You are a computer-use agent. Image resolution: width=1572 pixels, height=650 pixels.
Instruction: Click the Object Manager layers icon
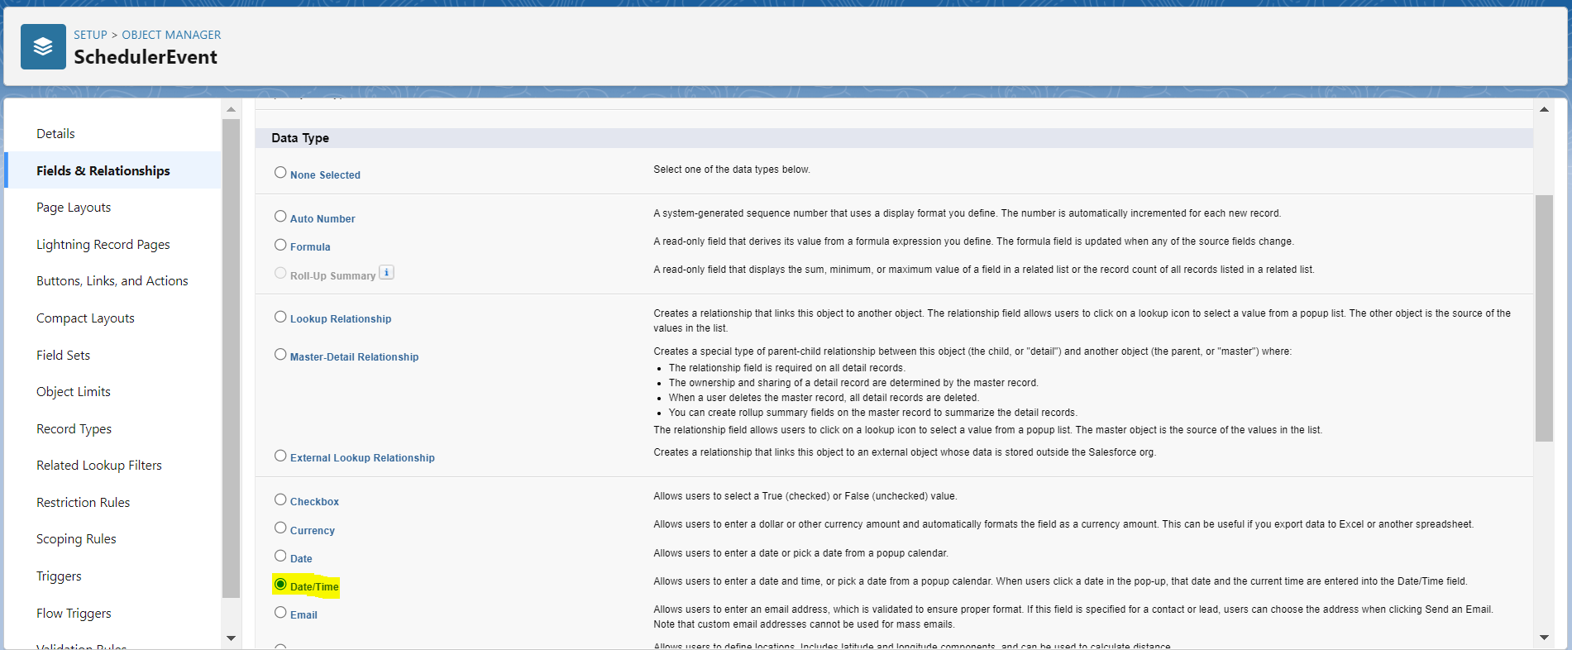(x=43, y=47)
